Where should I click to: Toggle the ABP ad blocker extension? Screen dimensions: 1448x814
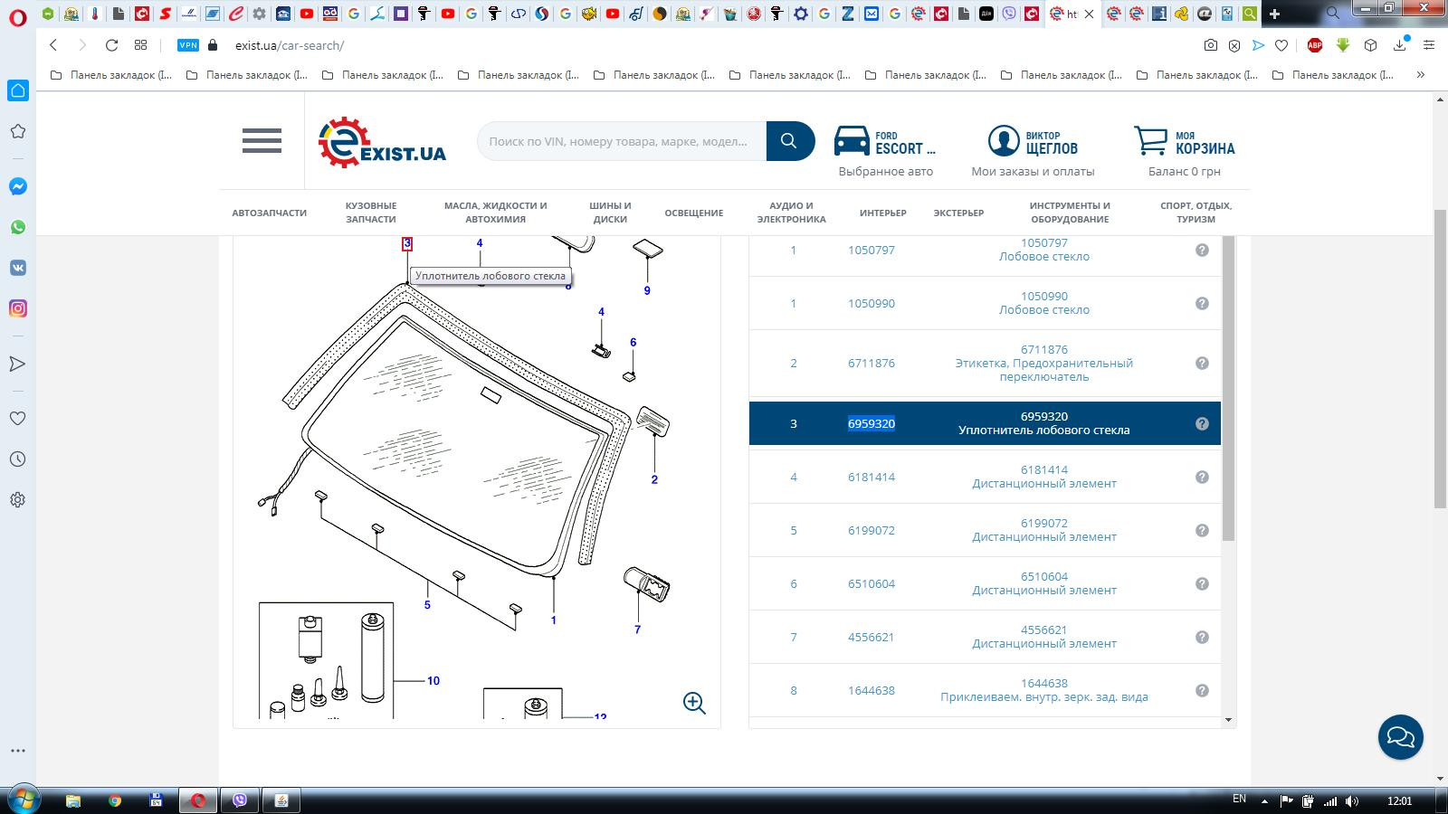tap(1315, 45)
